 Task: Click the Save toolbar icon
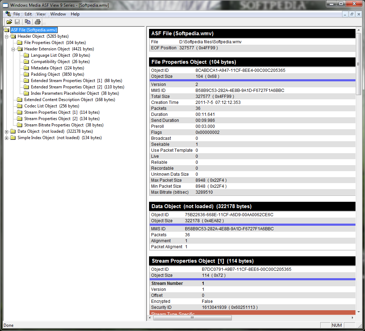tap(17, 22)
